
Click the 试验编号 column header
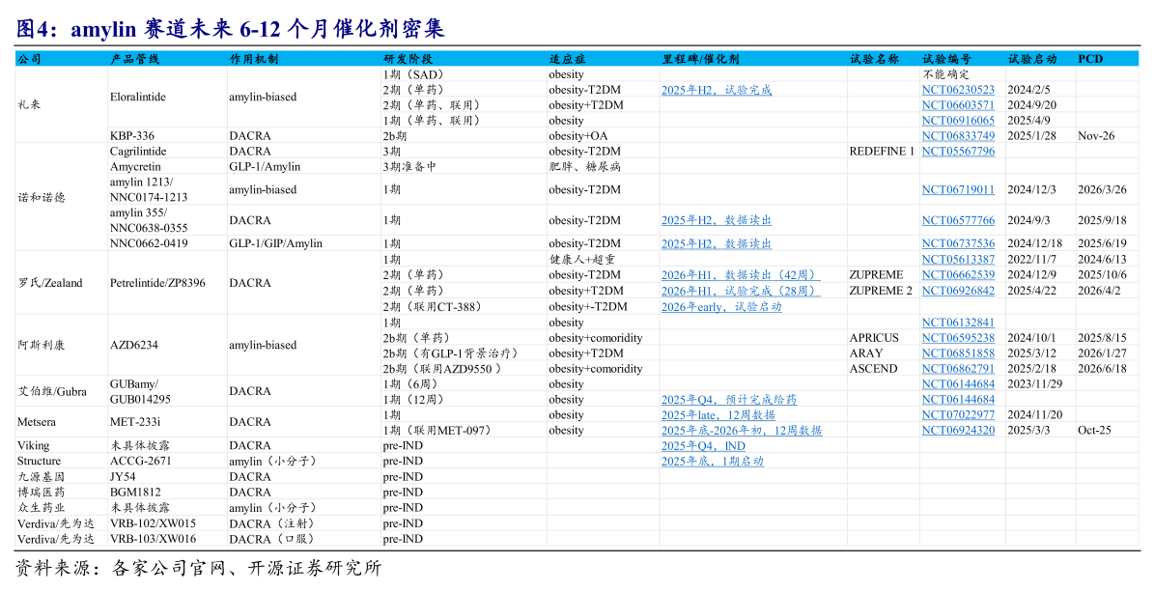(946, 59)
